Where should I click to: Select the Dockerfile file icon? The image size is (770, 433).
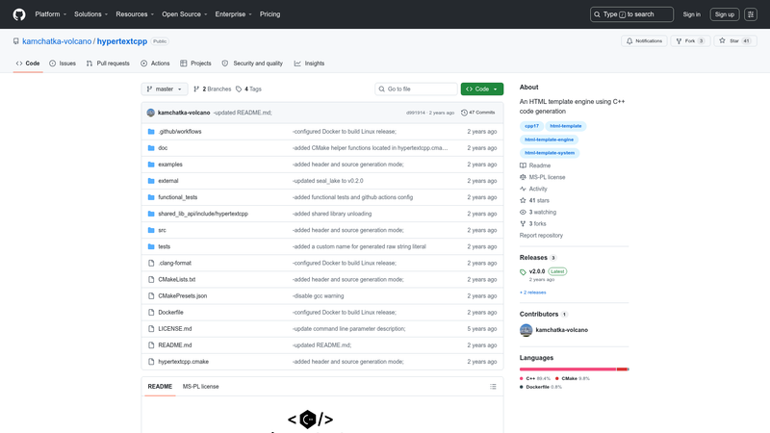tap(151, 312)
